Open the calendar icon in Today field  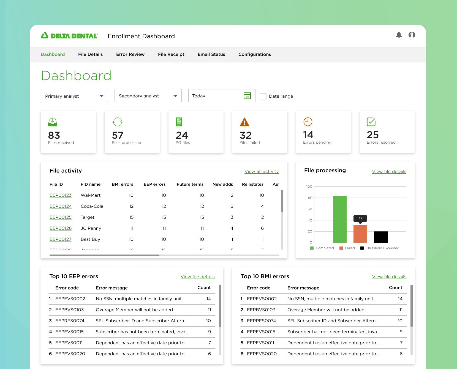[247, 96]
